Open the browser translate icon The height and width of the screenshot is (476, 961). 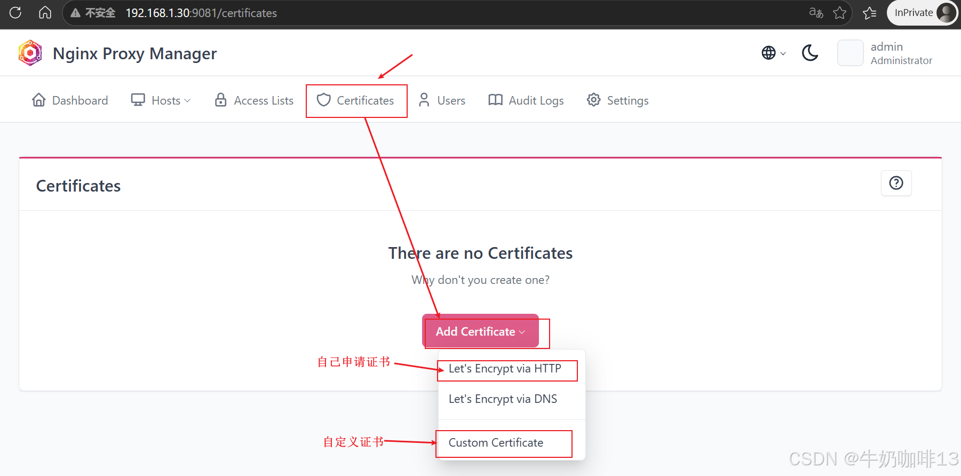pyautogui.click(x=816, y=12)
